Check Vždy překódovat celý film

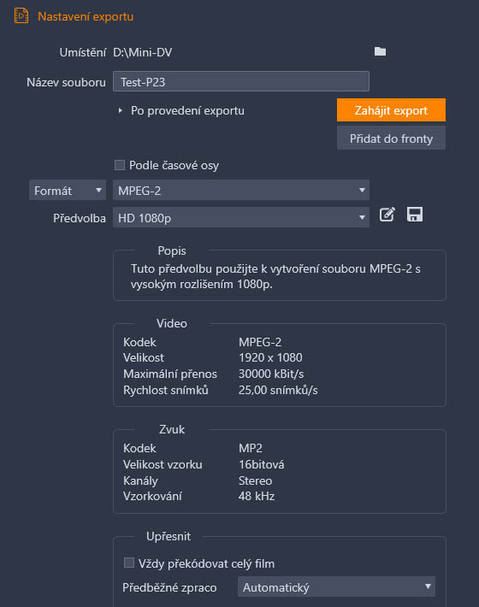click(129, 563)
